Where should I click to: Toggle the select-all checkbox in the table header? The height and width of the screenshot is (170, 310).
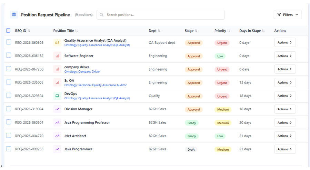click(x=8, y=31)
